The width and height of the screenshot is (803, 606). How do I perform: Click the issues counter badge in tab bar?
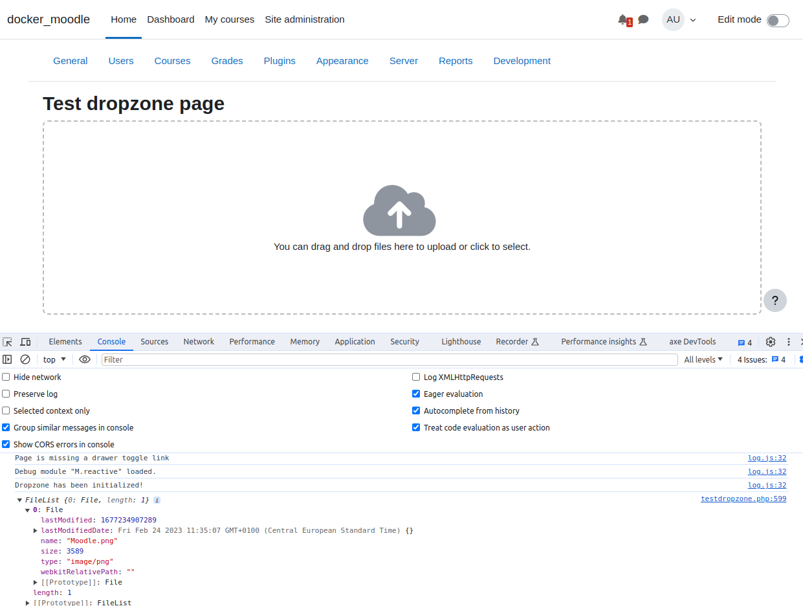coord(745,342)
